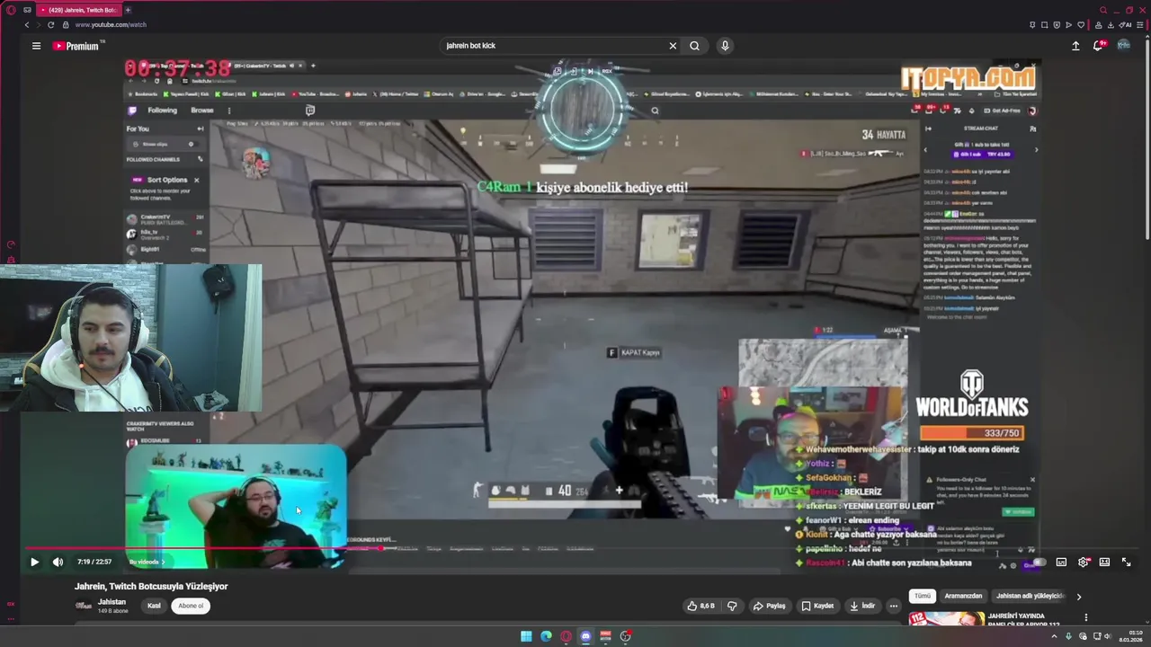Click the video title 'Jahrein, Twitch Botcusuyla Yüzleşiyor'
This screenshot has height=647, width=1151.
pos(151,586)
